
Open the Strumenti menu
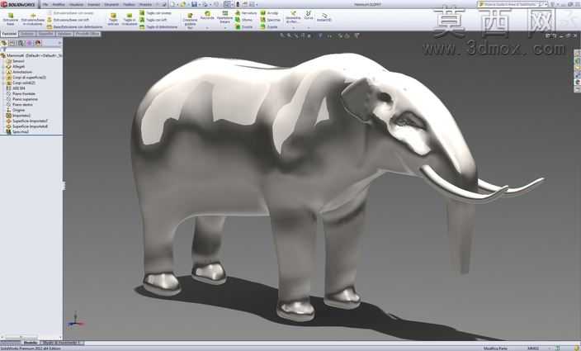[x=111, y=4]
